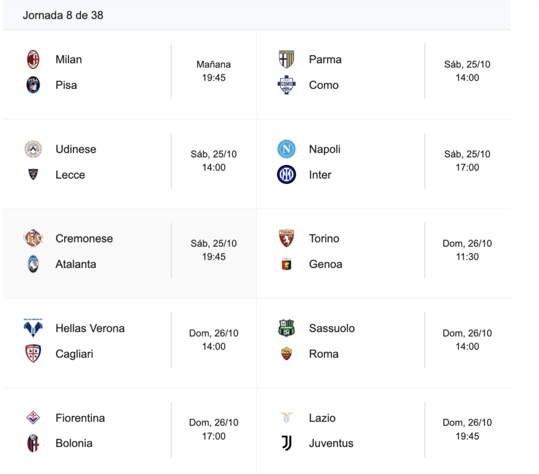Click the Parma club crest
539x474 pixels.
[x=286, y=59]
